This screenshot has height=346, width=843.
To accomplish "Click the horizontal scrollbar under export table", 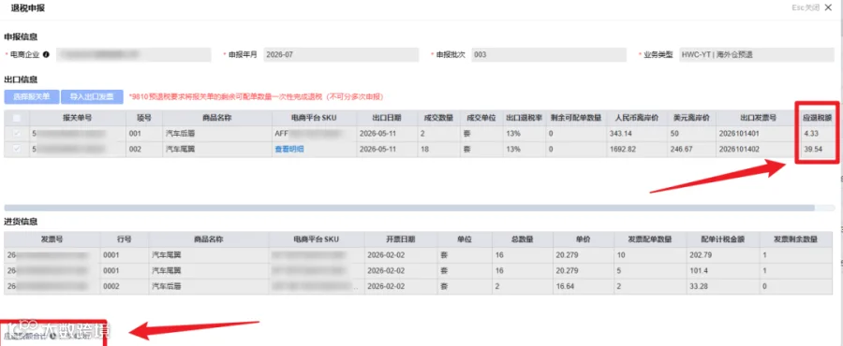I will coord(409,208).
